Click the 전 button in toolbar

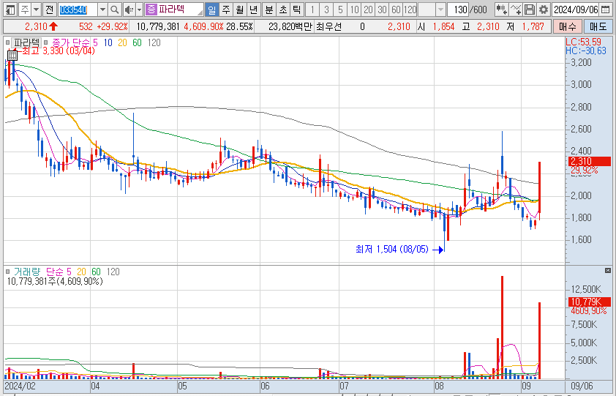(x=49, y=10)
